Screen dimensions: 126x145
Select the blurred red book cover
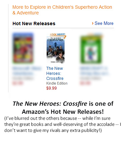(x=23, y=48)
